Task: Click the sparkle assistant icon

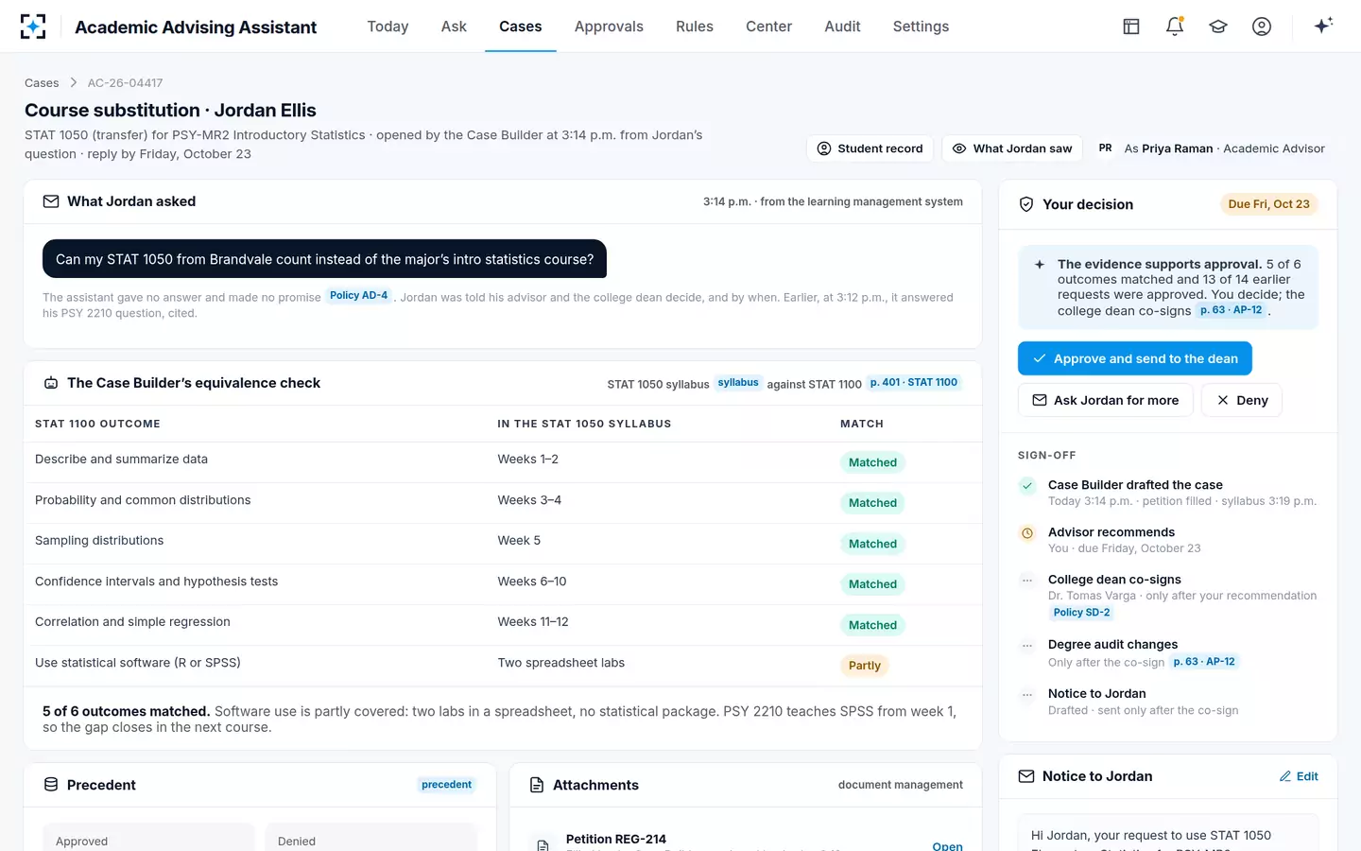Action: (1323, 26)
